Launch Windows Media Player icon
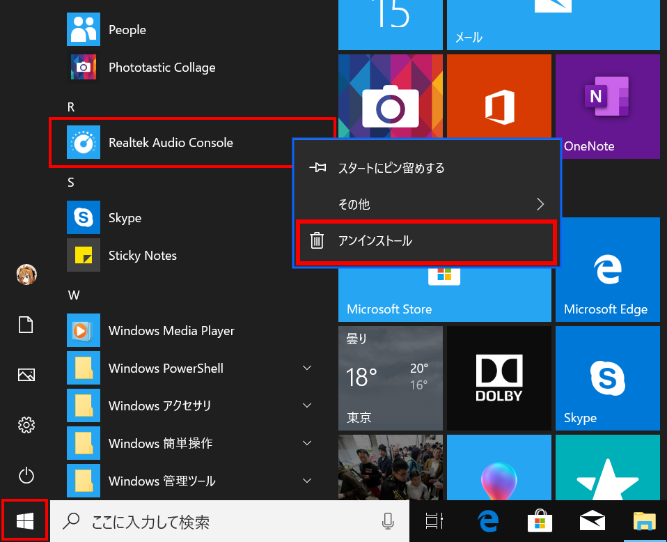 click(84, 330)
